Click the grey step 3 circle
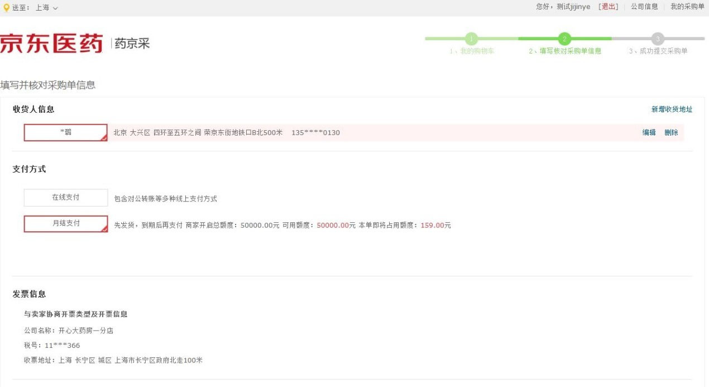Image resolution: width=709 pixels, height=387 pixels. click(x=658, y=39)
